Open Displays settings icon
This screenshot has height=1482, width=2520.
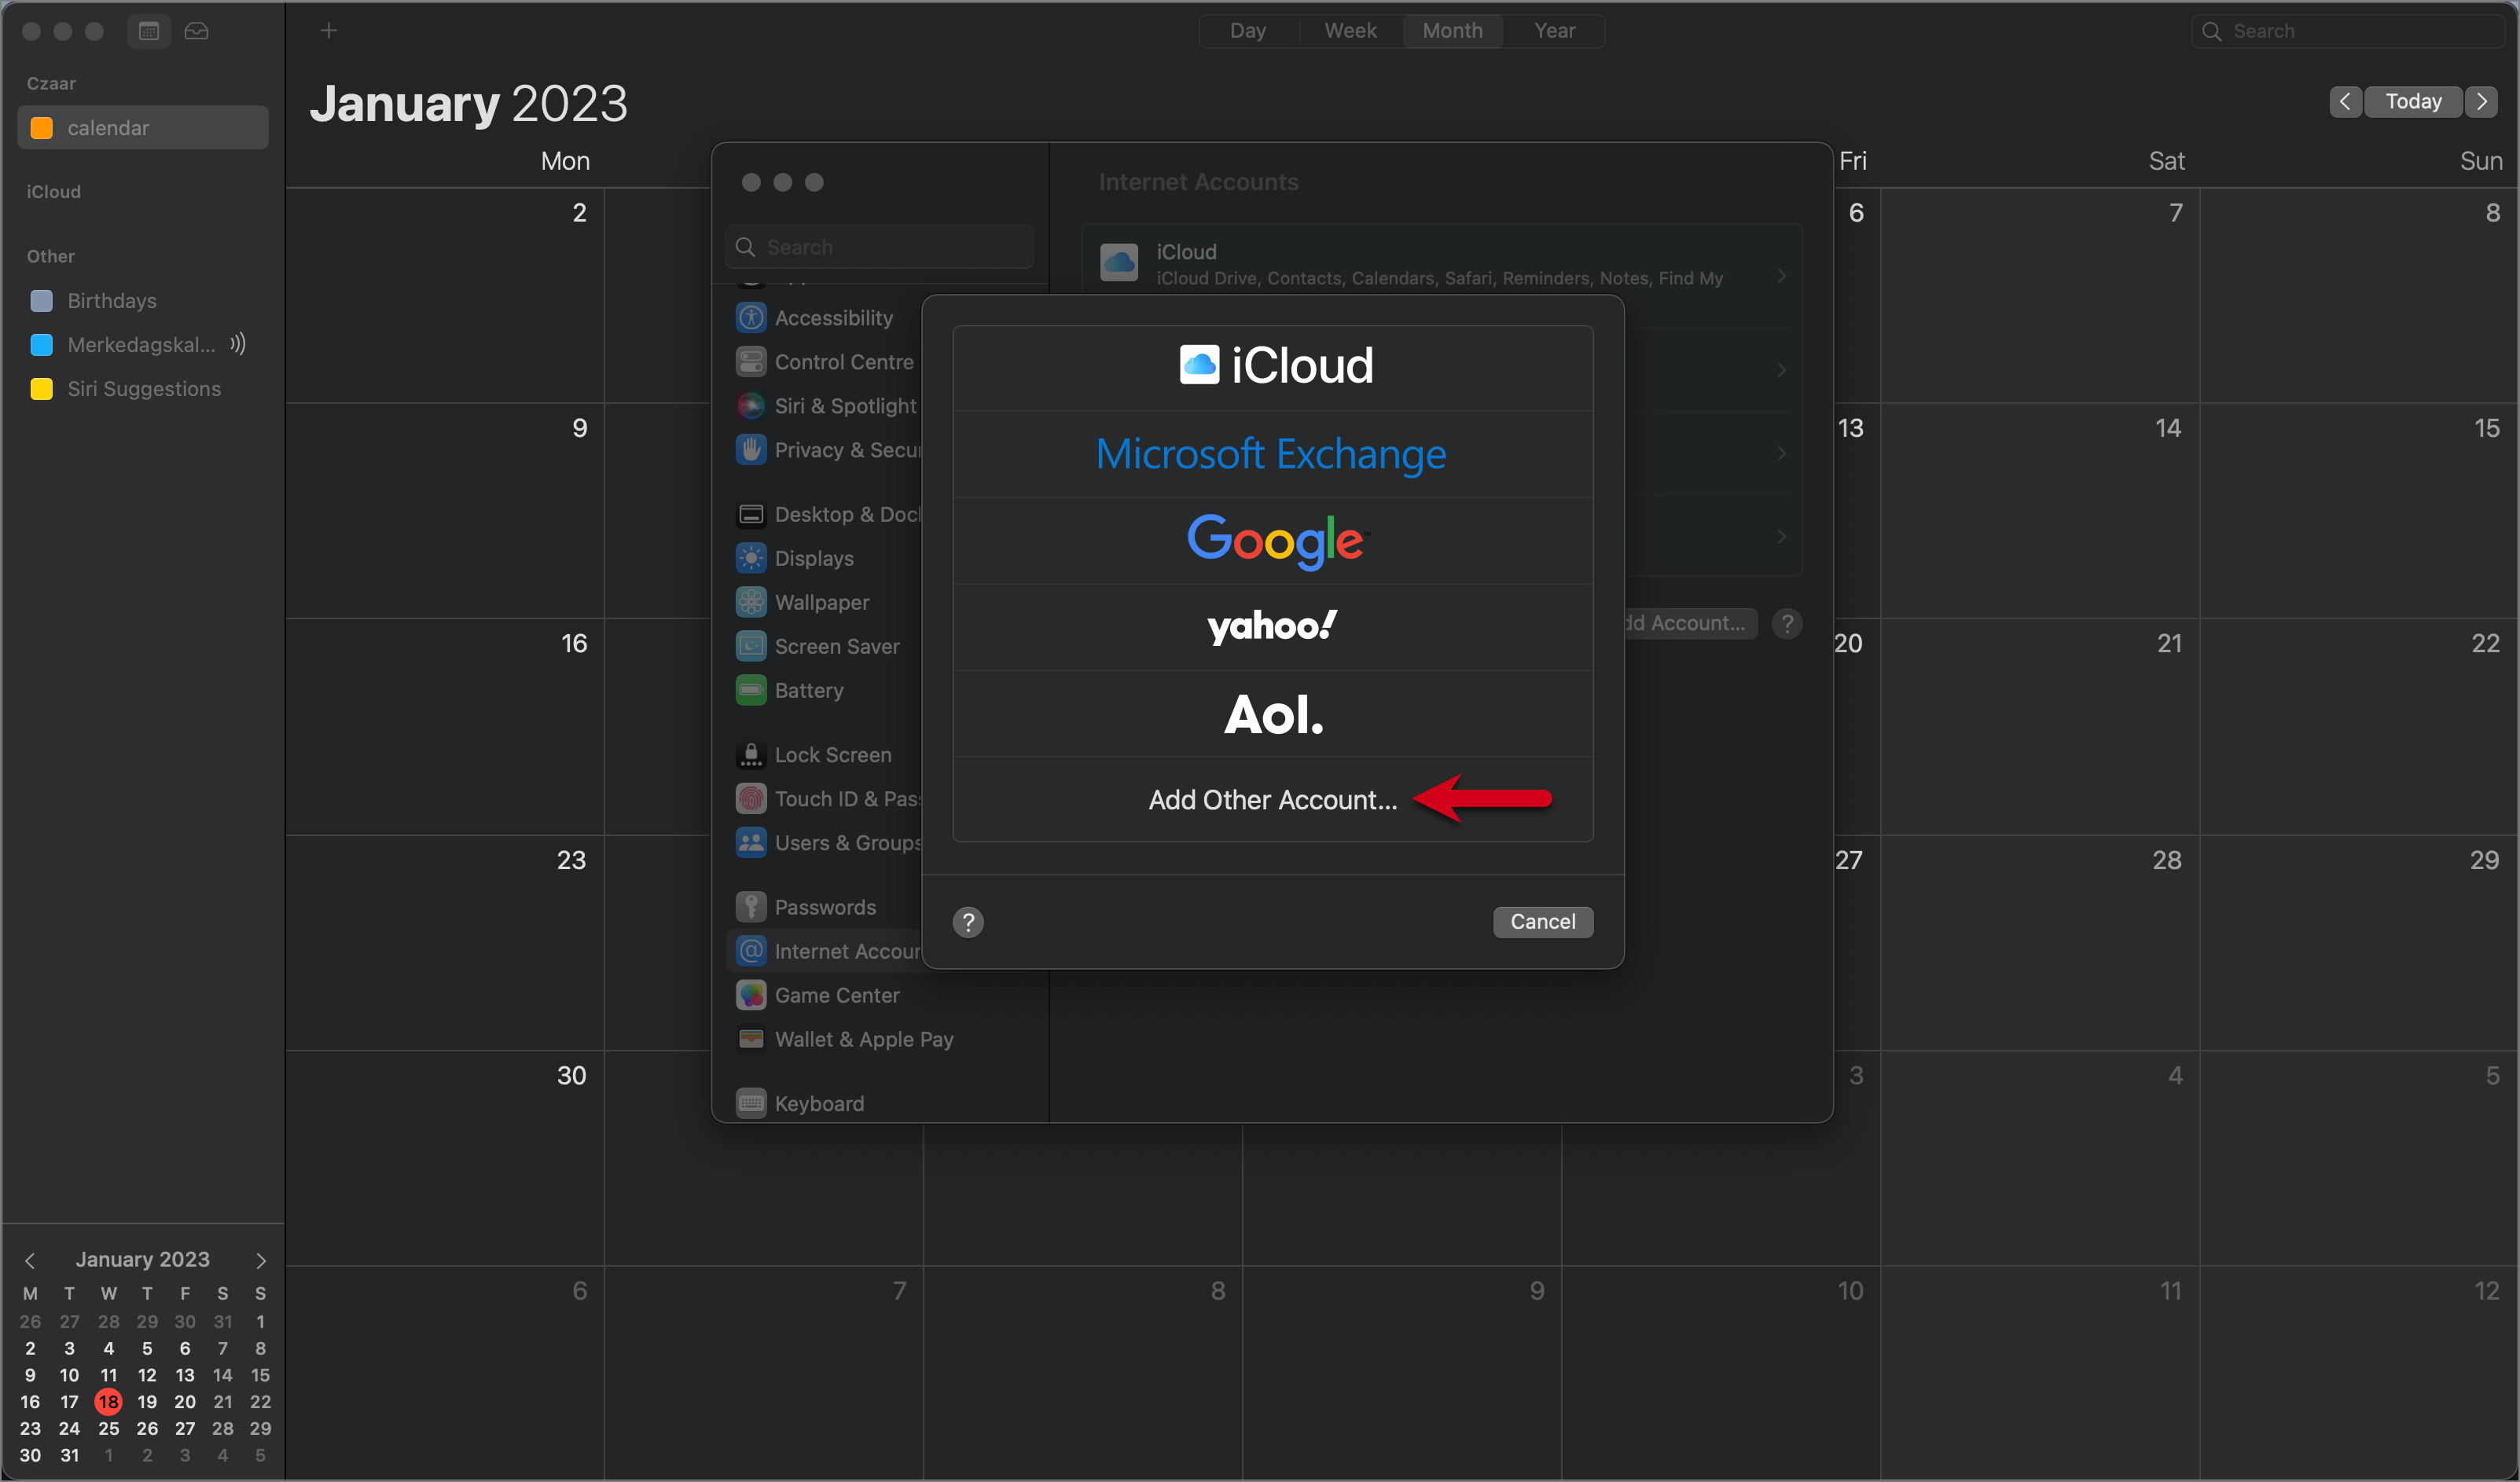pyautogui.click(x=751, y=559)
